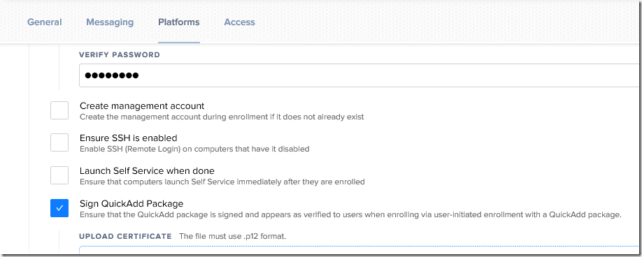Go to the Access tab
Viewport: 642px width, 257px height.
(239, 22)
